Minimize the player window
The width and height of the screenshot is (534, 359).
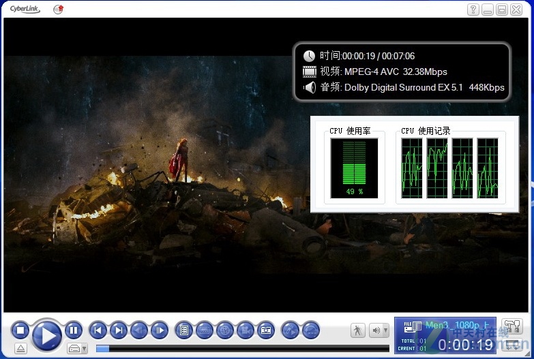(x=488, y=10)
